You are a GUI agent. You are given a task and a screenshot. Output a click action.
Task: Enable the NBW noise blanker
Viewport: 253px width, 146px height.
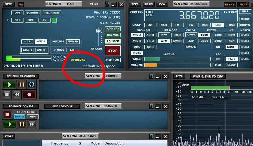232,35
